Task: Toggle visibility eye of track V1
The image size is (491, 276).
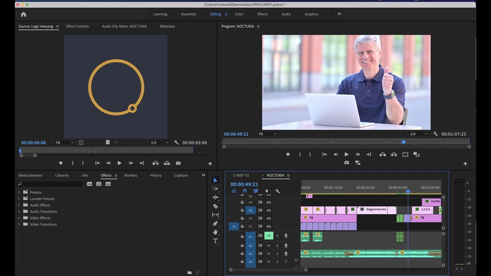Action: point(269,226)
